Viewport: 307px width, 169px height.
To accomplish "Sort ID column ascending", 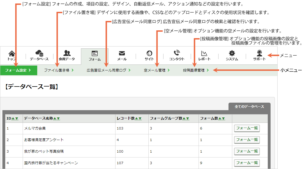I will [x=13, y=118].
